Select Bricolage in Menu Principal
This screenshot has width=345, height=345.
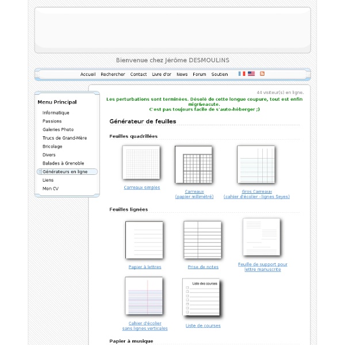click(x=52, y=147)
